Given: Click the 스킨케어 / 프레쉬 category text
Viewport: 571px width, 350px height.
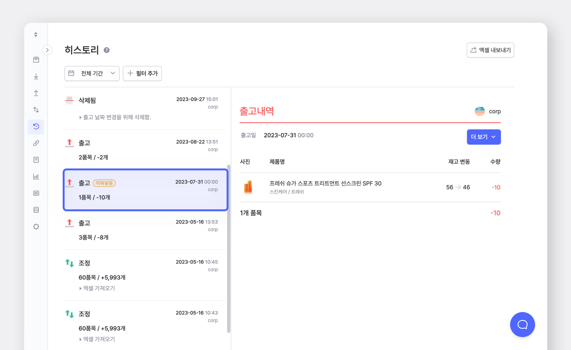Looking at the screenshot, I should click(x=287, y=192).
